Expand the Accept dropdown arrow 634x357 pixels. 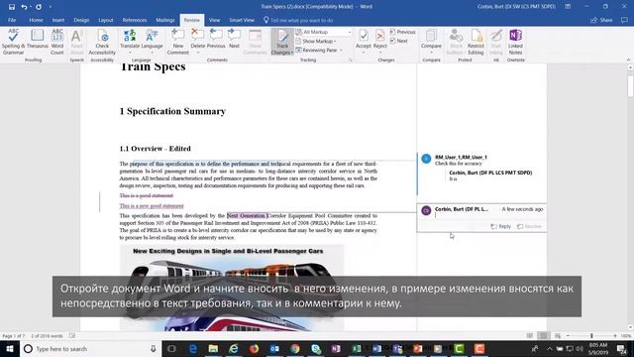click(x=364, y=53)
